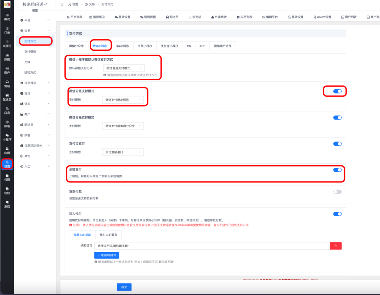This screenshot has width=380, height=295.
Task: Click the 数据 (Data) sidebar icon
Action: 7,57
